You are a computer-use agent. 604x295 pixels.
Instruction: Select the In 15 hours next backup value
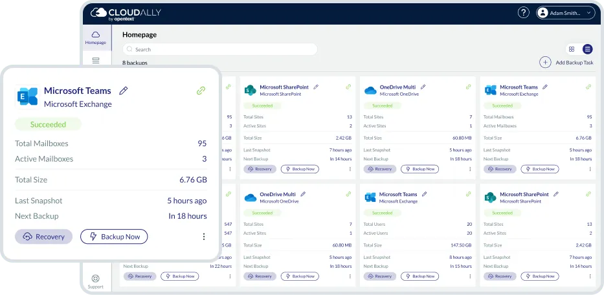[461, 266]
